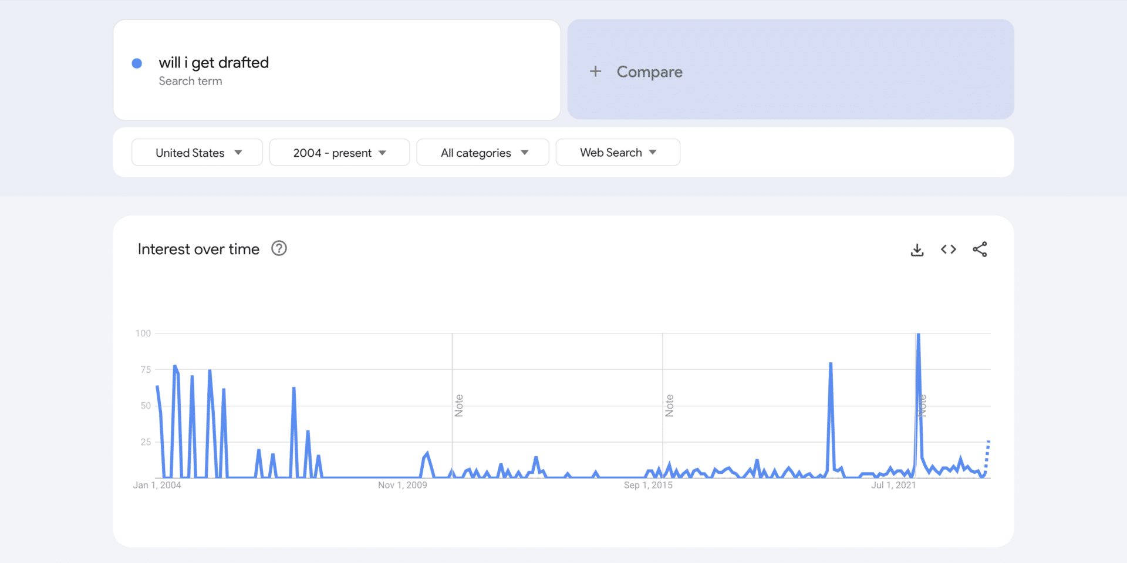Click the dotted forecast line at chart end
This screenshot has width=1127, height=563.
tap(987, 458)
